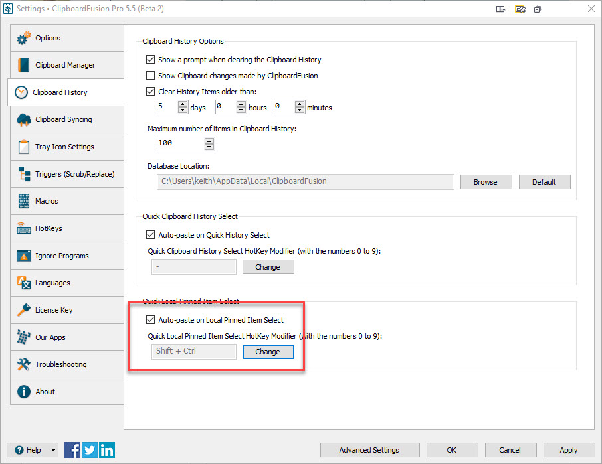602x464 pixels.
Task: Toggle Auto-paste on Local Pinned Item Select
Action: (x=150, y=320)
